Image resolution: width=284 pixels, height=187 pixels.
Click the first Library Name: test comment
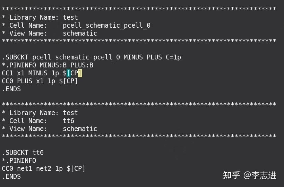pos(40,18)
